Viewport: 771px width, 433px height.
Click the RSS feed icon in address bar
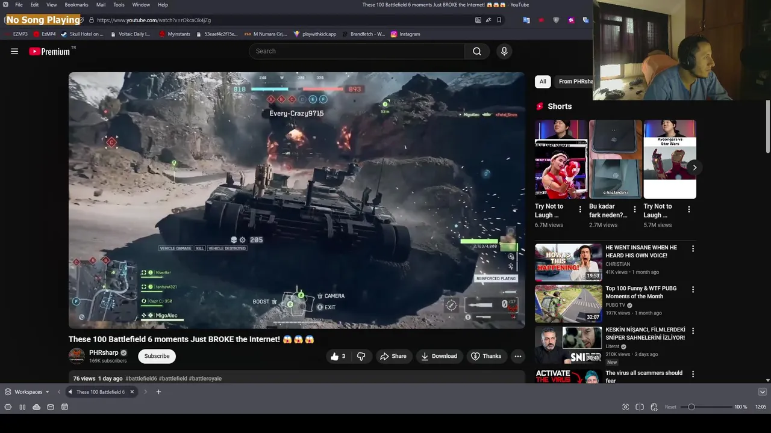478,20
